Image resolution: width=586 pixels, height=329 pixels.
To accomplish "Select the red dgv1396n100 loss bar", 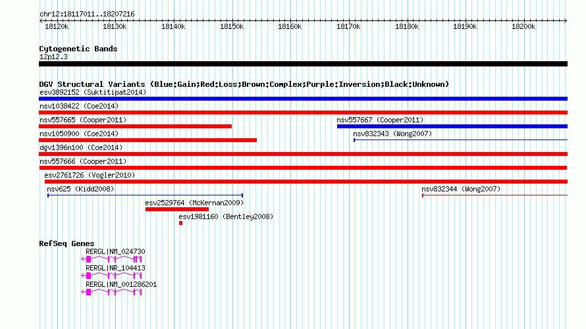I will pyautogui.click(x=303, y=154).
